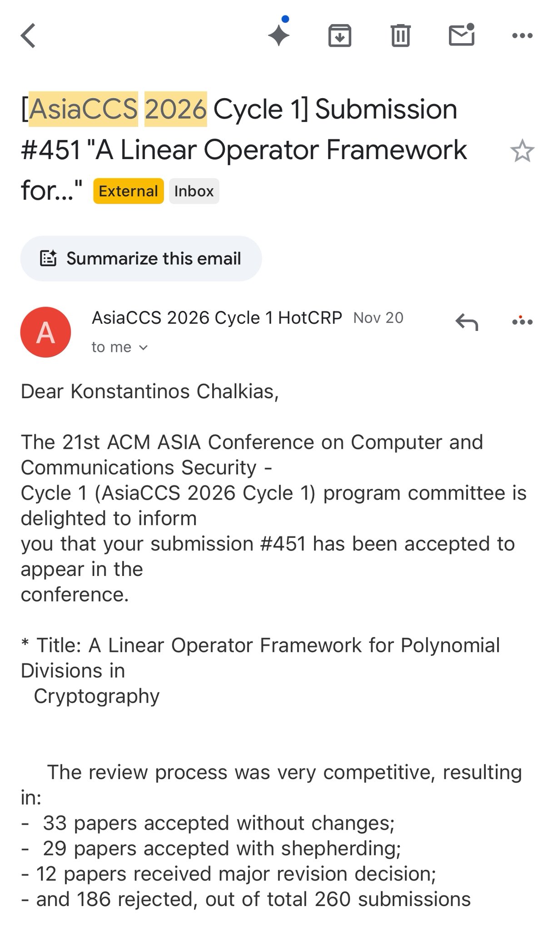Tap highlighted 2026 term in subject
Screen dimensions: 558x931
[176, 109]
